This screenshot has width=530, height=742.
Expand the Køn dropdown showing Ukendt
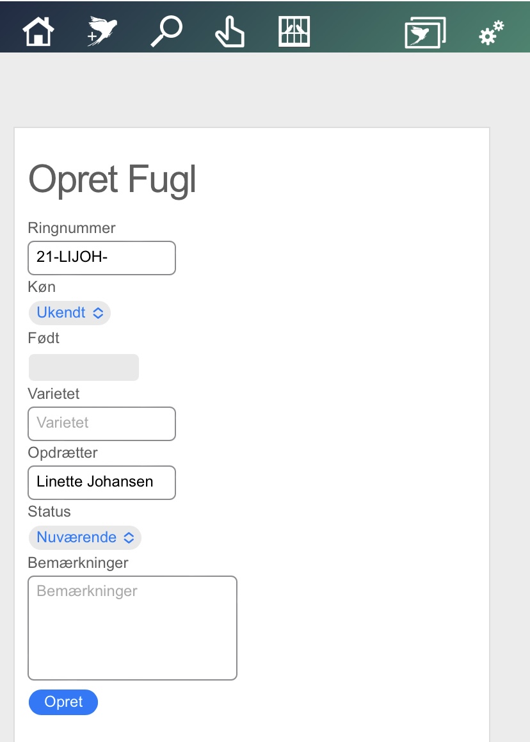click(70, 313)
